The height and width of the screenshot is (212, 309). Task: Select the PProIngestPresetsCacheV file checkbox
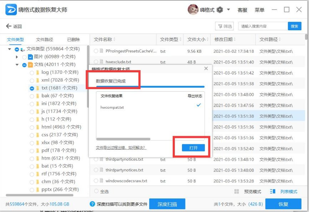coord(96,51)
